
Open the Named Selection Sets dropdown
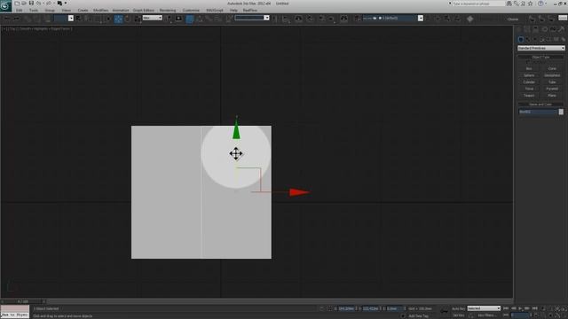(x=252, y=18)
